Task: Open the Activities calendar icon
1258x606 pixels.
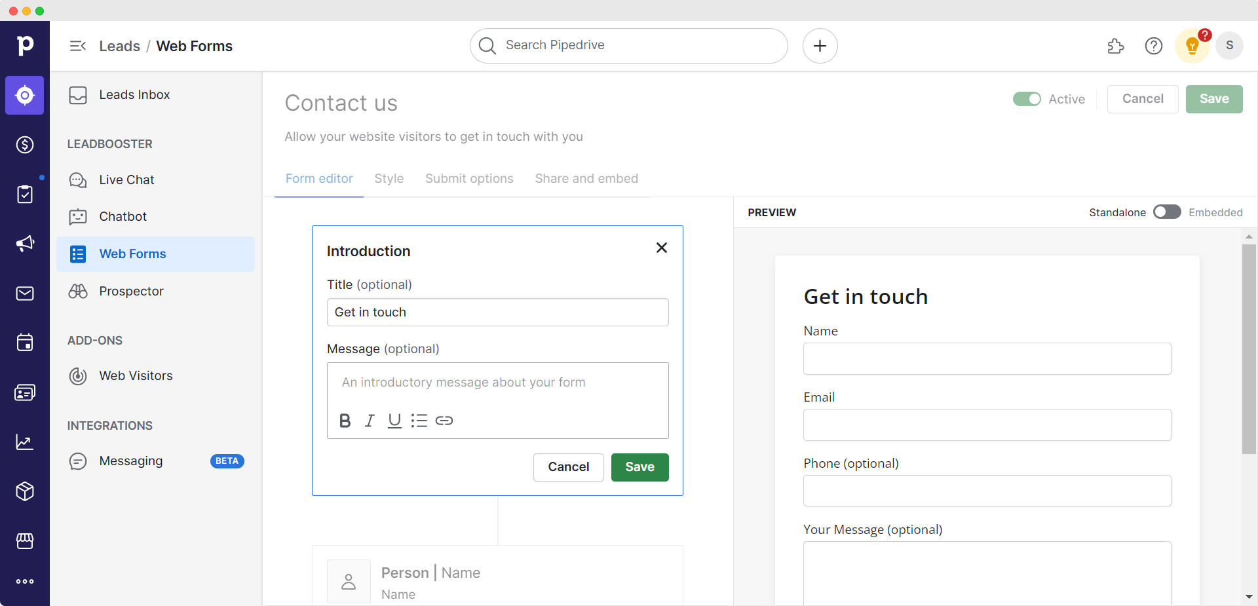Action: pyautogui.click(x=24, y=343)
